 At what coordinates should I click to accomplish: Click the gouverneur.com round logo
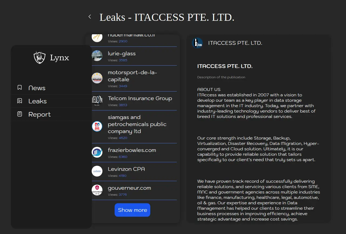(97, 190)
